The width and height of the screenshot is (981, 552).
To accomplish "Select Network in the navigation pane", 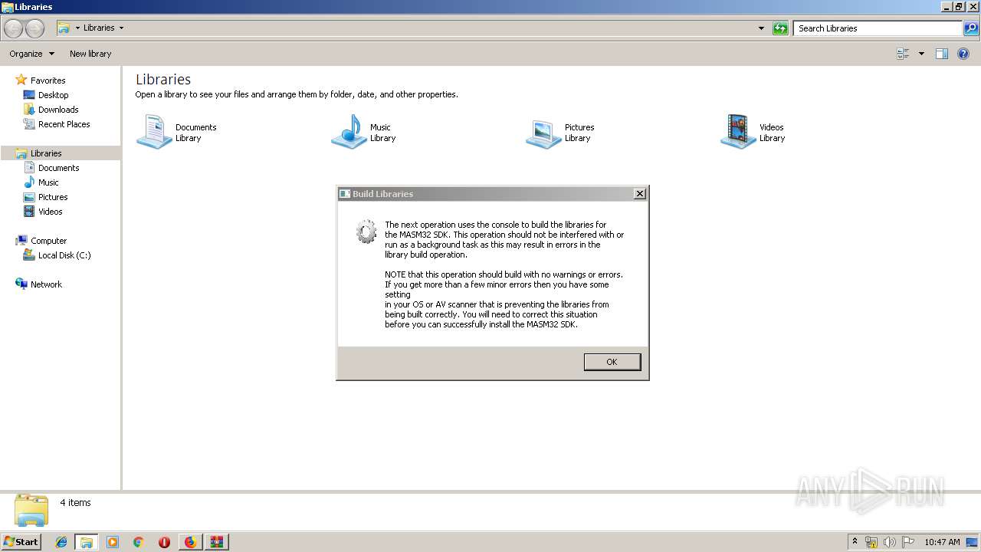I will 46,284.
